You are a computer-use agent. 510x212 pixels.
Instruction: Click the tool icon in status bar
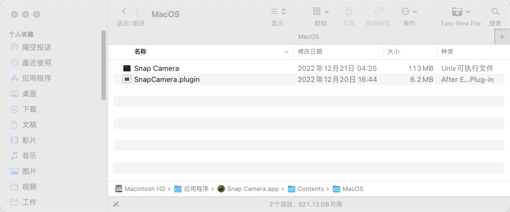point(116,204)
